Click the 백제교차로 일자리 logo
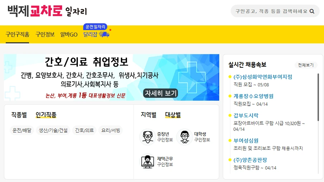The width and height of the screenshot is (324, 182). pos(47,11)
